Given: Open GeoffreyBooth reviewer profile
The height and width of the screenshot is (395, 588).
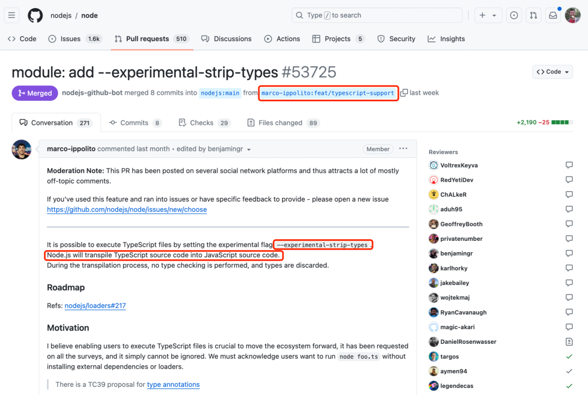Looking at the screenshot, I should (x=461, y=224).
